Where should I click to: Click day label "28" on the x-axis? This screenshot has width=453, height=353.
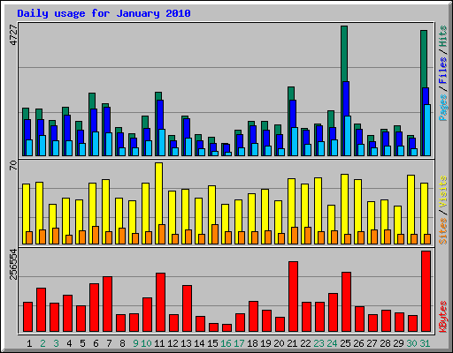tap(385, 343)
